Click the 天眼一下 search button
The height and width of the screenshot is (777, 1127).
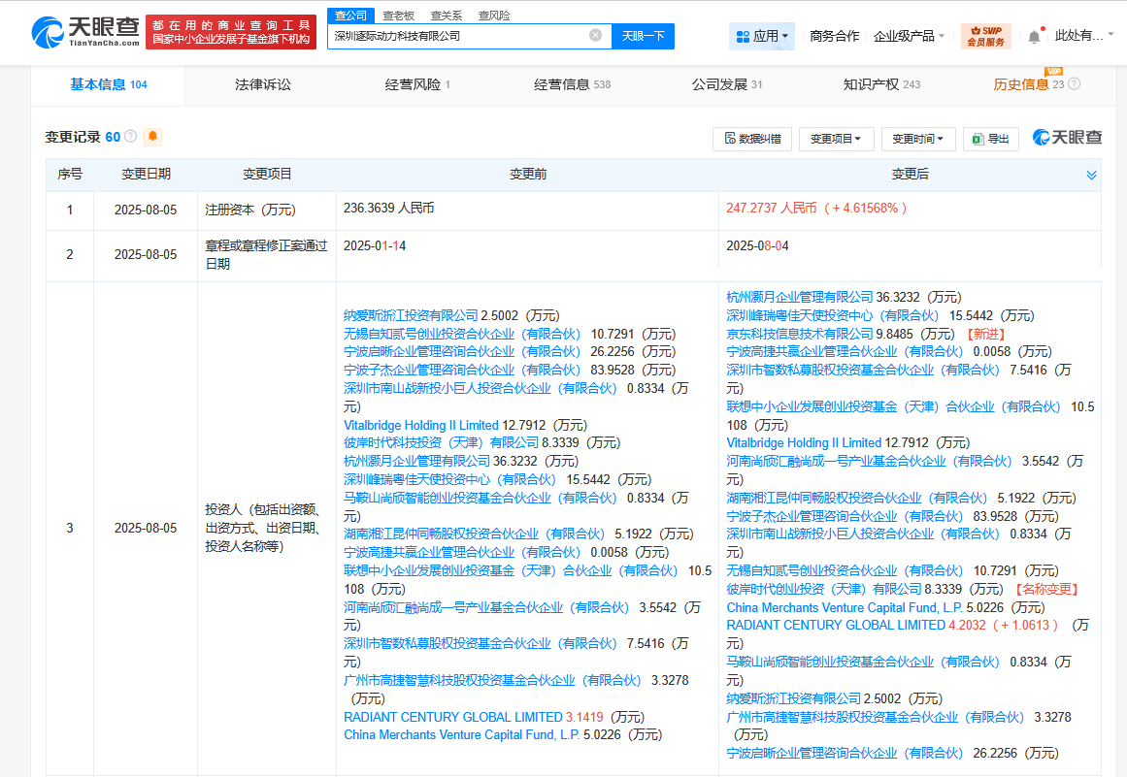pos(644,36)
